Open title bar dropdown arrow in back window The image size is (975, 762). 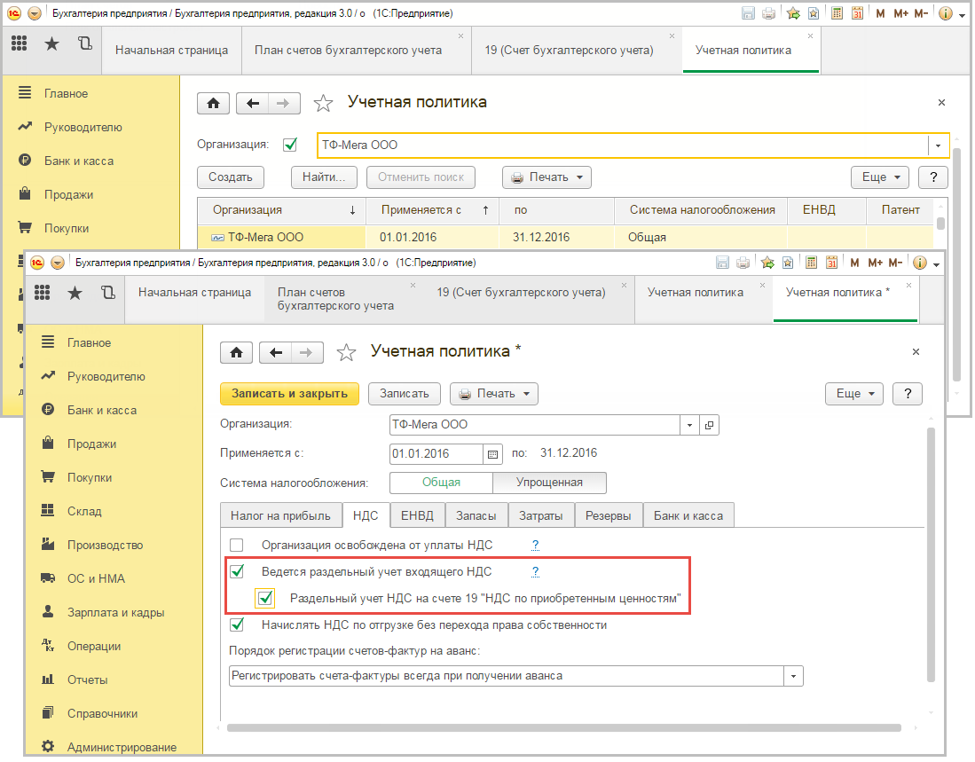(963, 14)
